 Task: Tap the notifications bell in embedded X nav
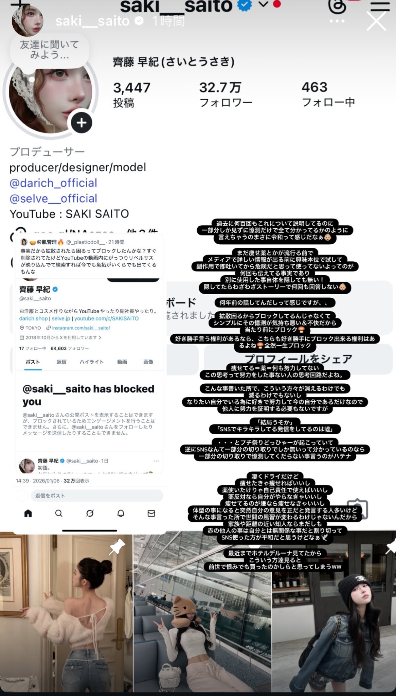click(x=121, y=513)
